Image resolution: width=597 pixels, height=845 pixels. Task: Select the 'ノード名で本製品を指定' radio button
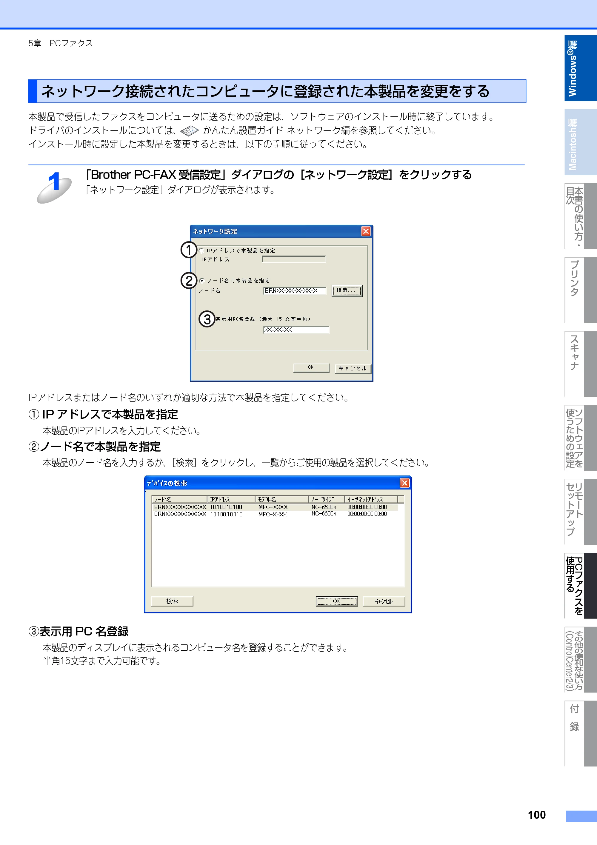202,281
